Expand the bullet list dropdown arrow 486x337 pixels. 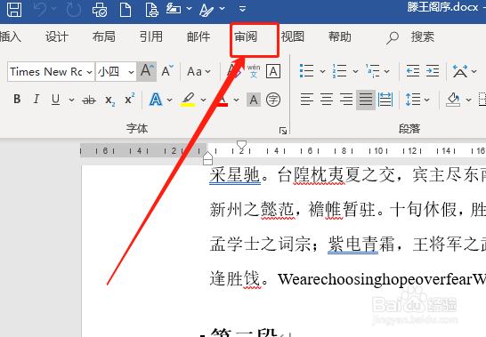click(322, 71)
